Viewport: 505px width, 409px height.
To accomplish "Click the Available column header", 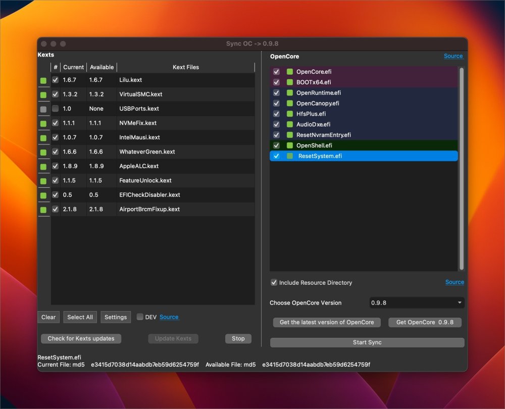I will (102, 67).
